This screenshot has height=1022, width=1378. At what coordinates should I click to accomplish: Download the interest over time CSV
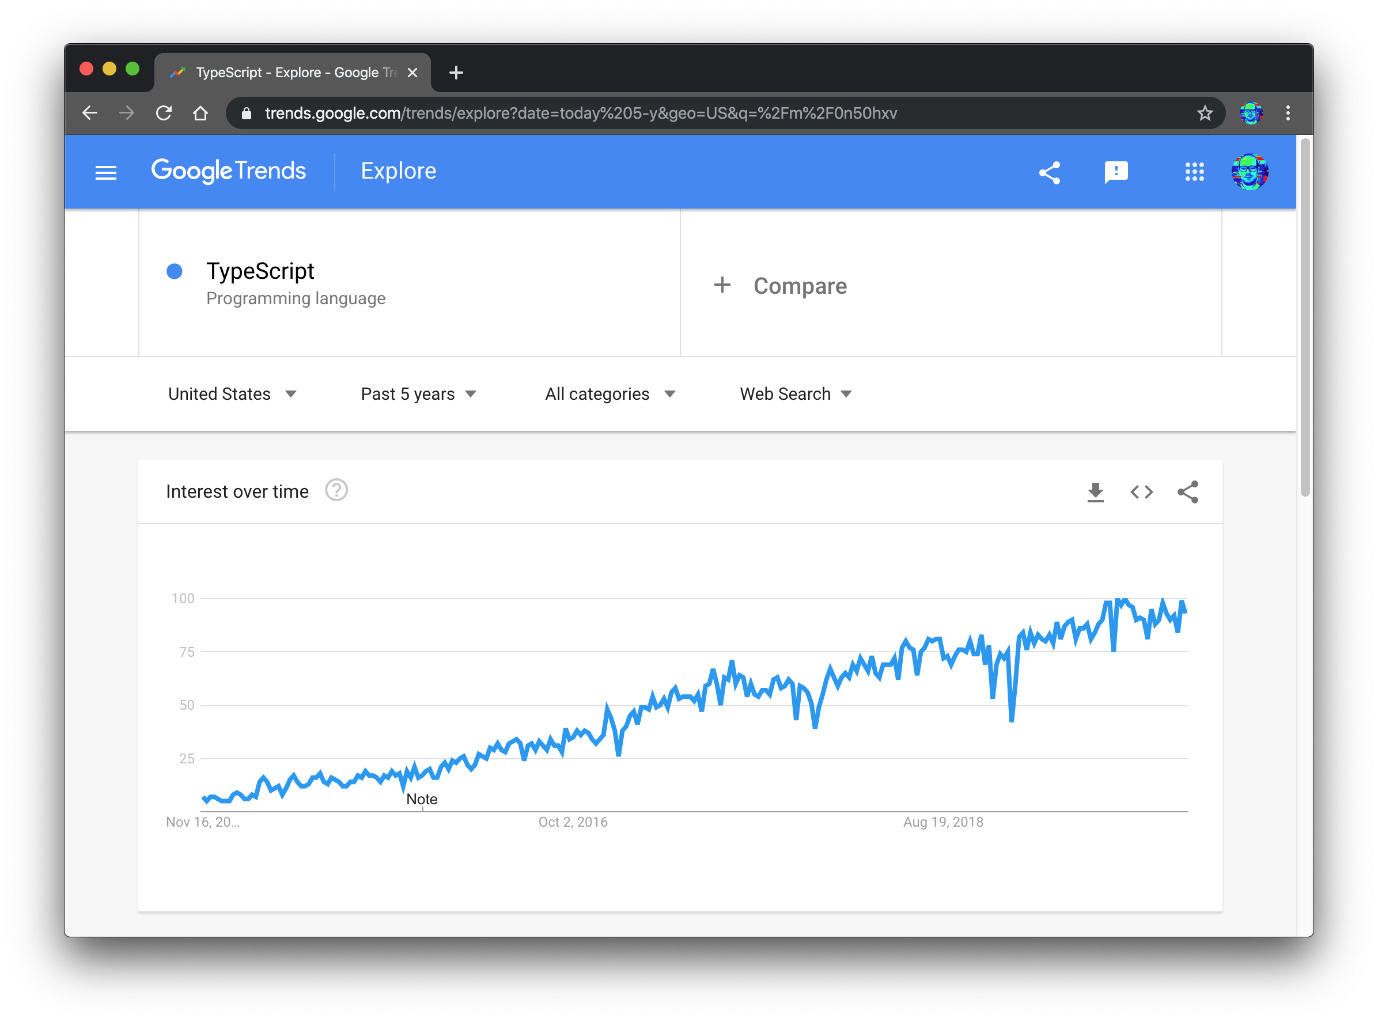pyautogui.click(x=1095, y=492)
